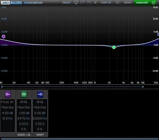Open the 'First Or' filter type selector
159x140 pixels.
click(7, 102)
